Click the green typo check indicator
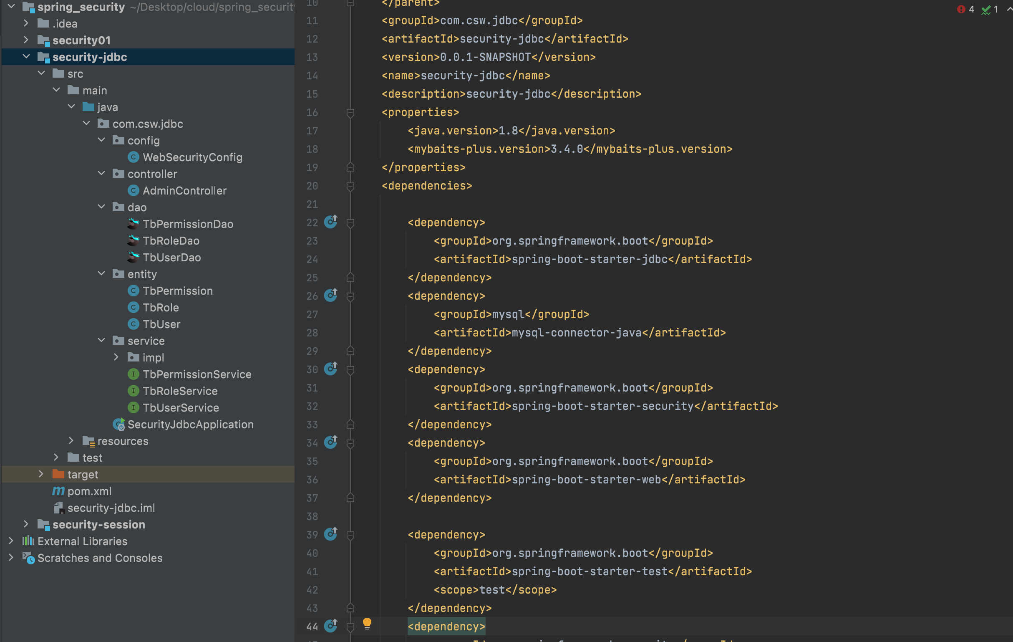1013x642 pixels. tap(985, 9)
